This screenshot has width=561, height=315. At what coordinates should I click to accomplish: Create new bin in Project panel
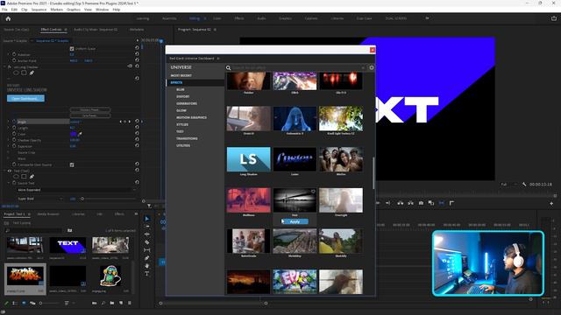pos(112,303)
